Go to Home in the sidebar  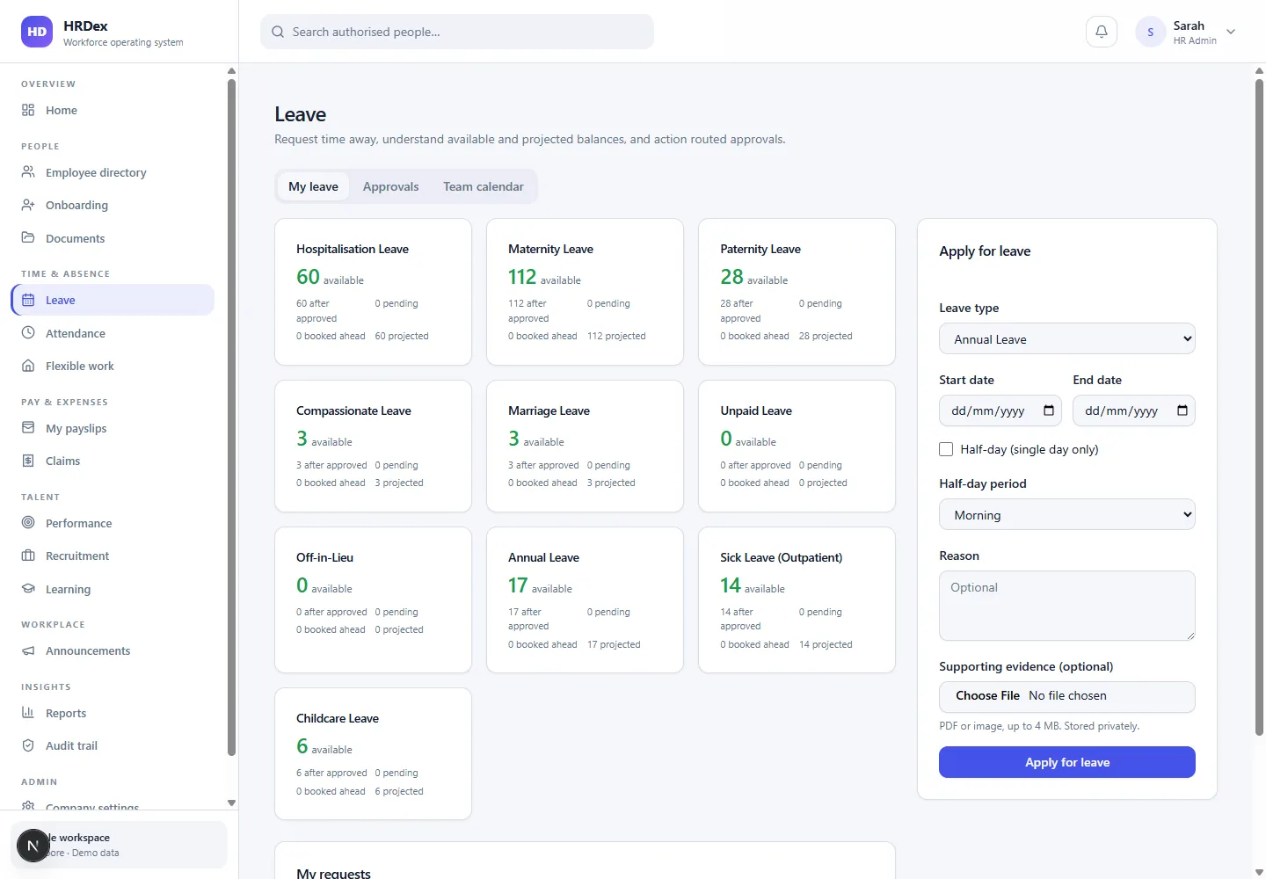point(113,110)
